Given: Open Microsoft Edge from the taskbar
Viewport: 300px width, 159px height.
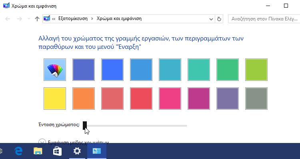Looking at the screenshot, I should (18, 151).
